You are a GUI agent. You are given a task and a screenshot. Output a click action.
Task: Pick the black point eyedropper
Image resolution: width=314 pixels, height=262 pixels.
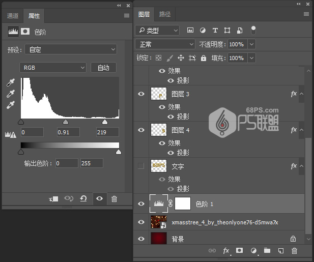click(11, 82)
